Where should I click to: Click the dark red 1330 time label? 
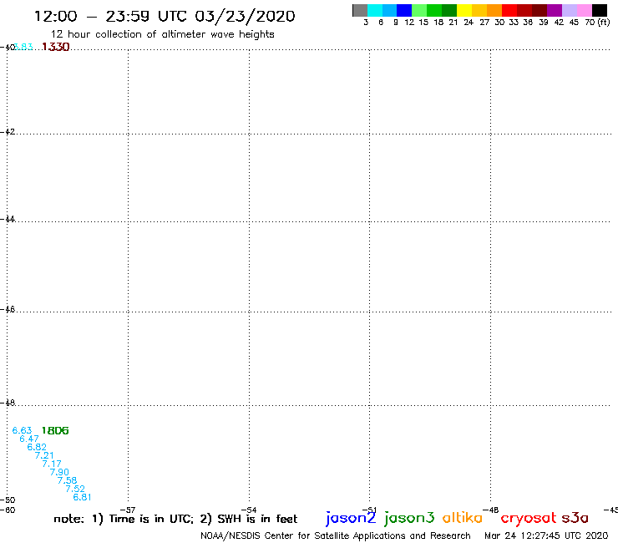pyautogui.click(x=56, y=47)
